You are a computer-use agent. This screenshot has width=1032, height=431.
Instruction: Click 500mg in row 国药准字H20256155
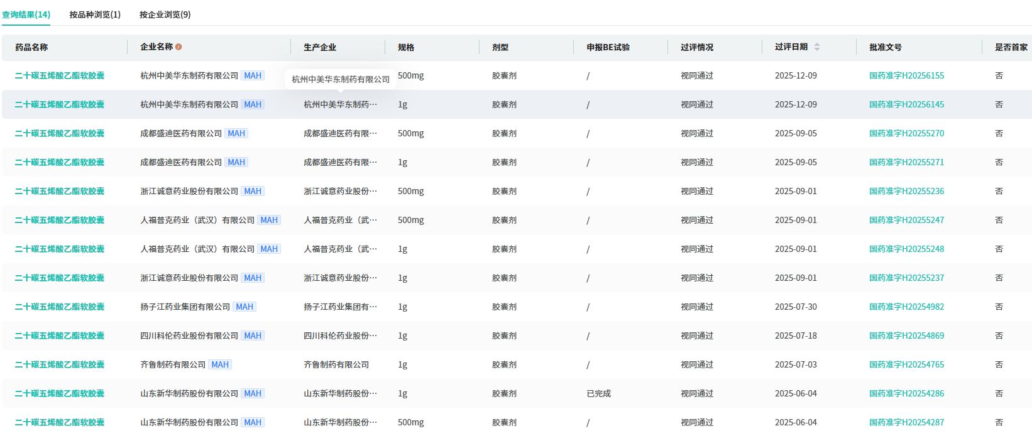[x=411, y=75]
